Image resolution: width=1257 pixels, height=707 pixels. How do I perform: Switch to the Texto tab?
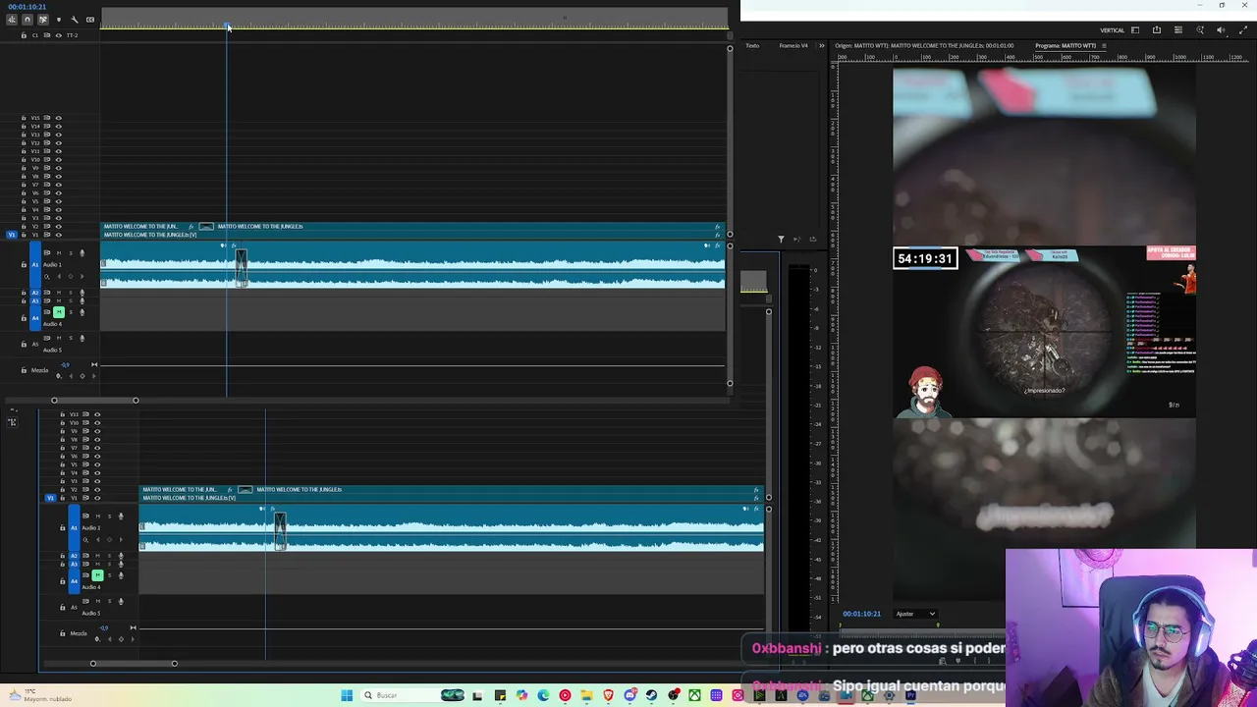click(752, 45)
